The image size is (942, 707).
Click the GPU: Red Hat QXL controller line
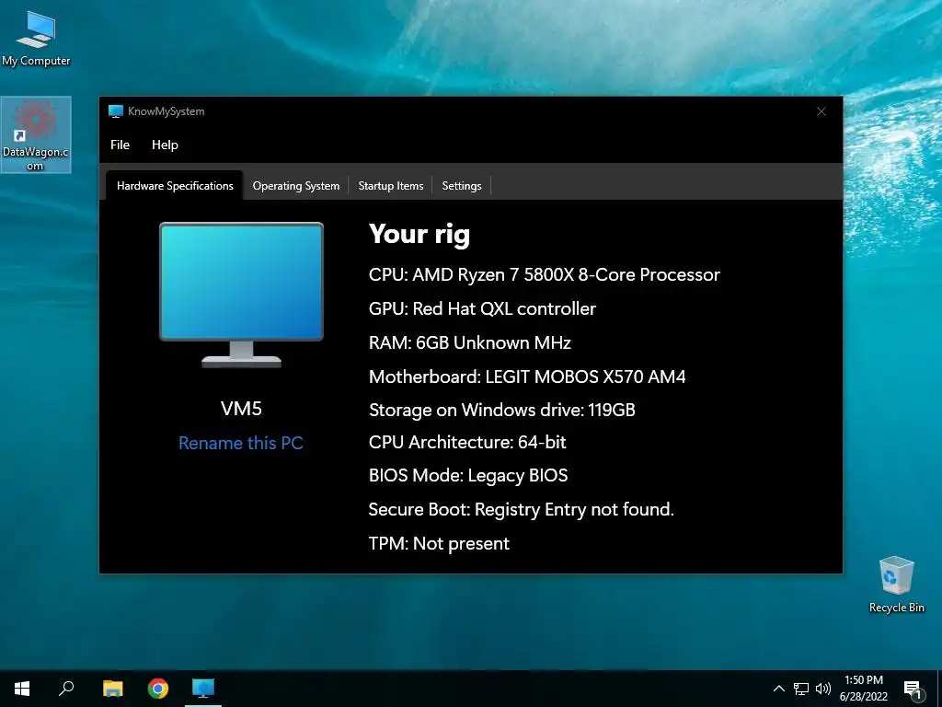pos(482,308)
